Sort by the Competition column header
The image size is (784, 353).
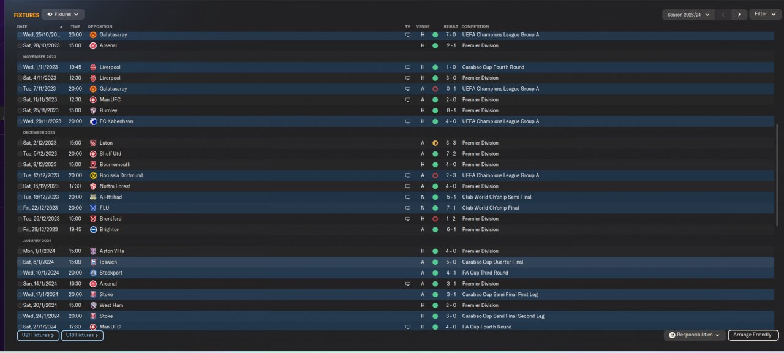pyautogui.click(x=475, y=26)
